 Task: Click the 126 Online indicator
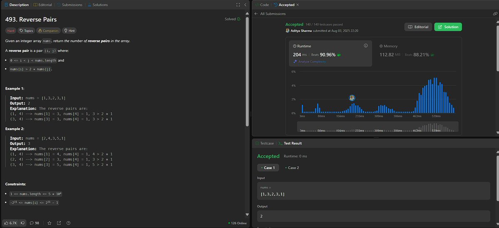click(x=237, y=223)
